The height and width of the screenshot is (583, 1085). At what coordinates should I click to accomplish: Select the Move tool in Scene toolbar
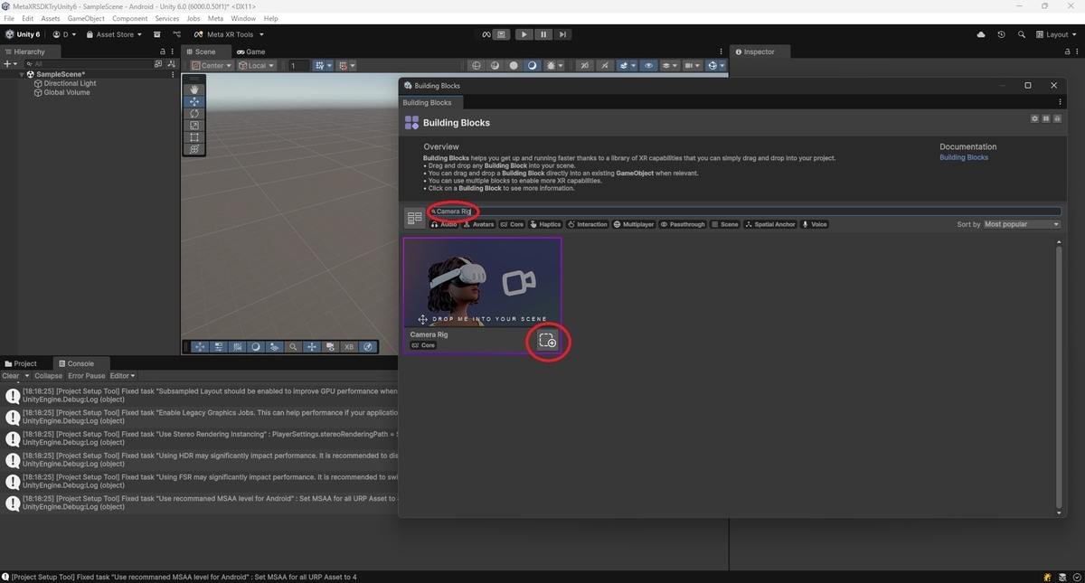click(194, 102)
